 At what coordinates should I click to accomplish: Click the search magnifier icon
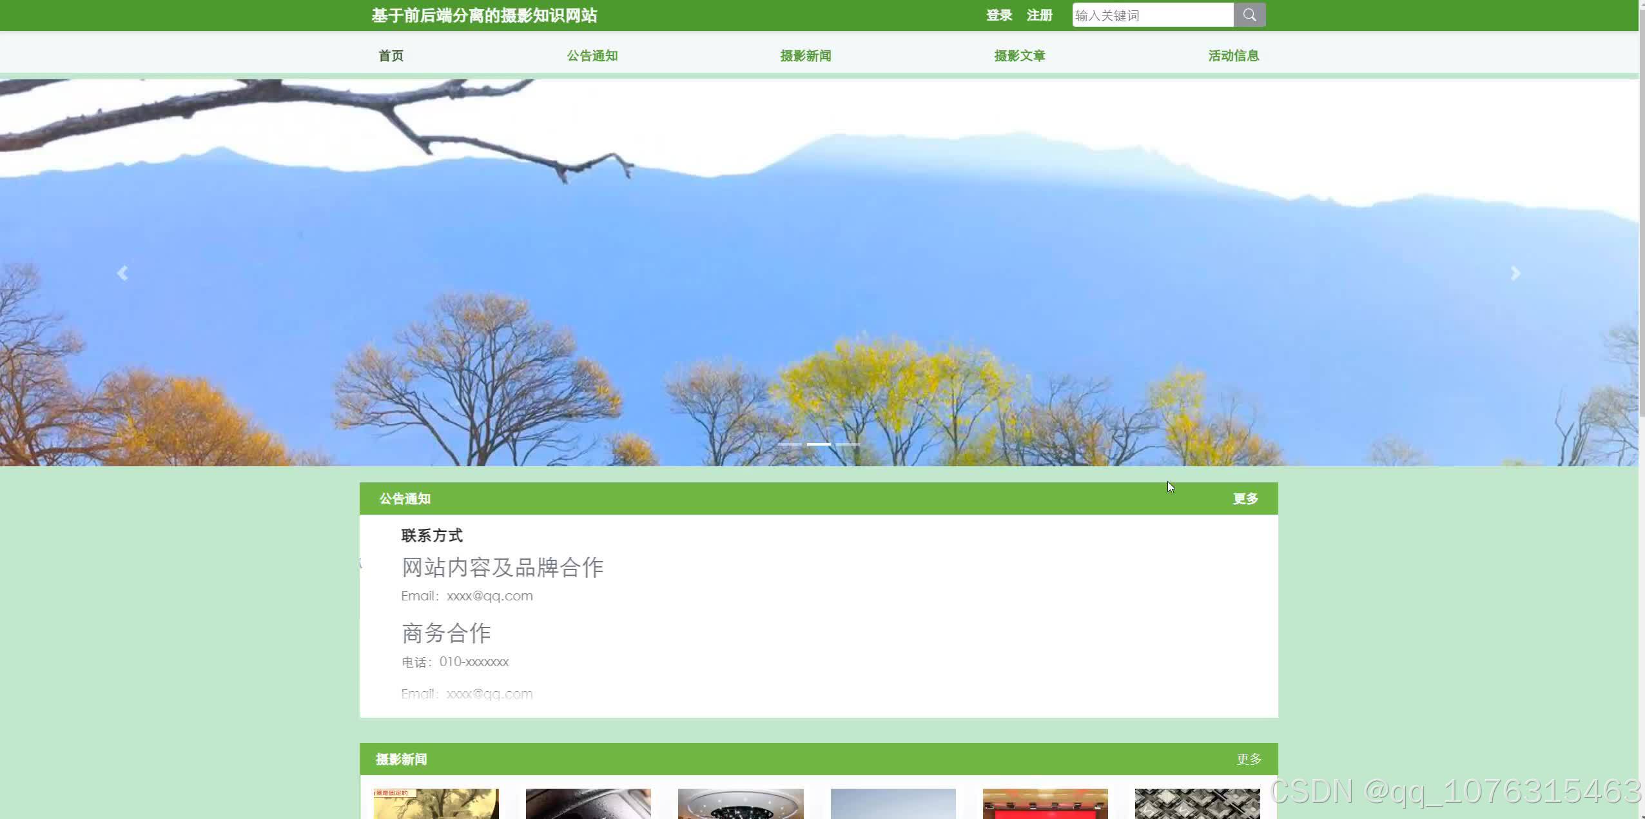(1249, 14)
